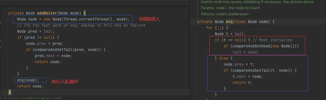326x100 pixels.
Task: Click the declaration 'private Node enq(final Node node) {'
Action: click(236, 22)
